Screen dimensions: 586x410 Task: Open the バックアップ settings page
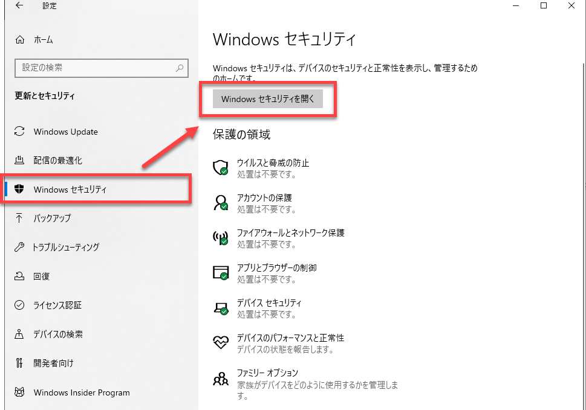click(52, 218)
